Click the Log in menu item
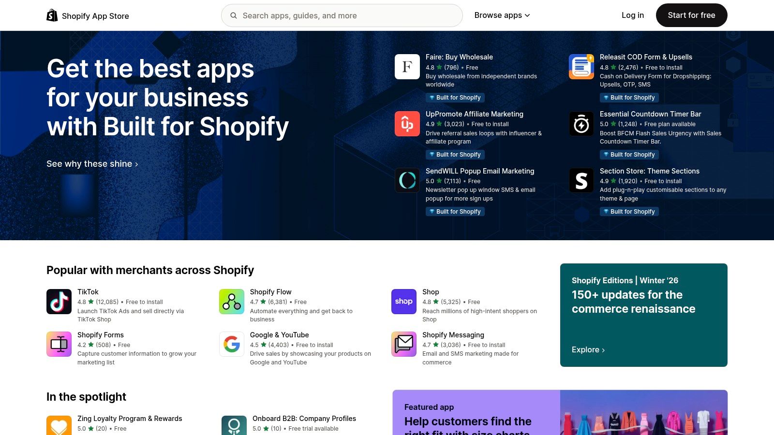The width and height of the screenshot is (774, 435). pos(633,15)
